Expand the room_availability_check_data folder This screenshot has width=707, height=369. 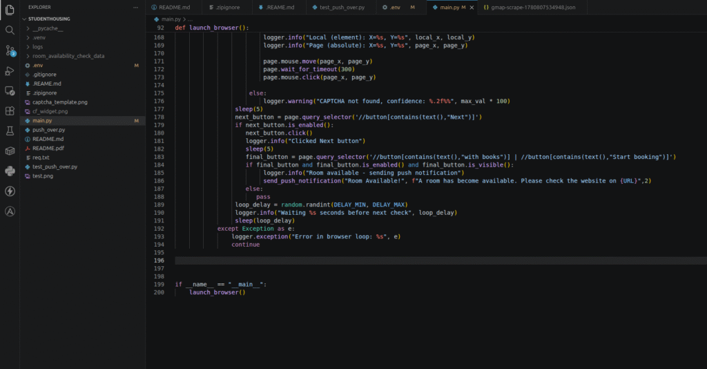point(68,56)
